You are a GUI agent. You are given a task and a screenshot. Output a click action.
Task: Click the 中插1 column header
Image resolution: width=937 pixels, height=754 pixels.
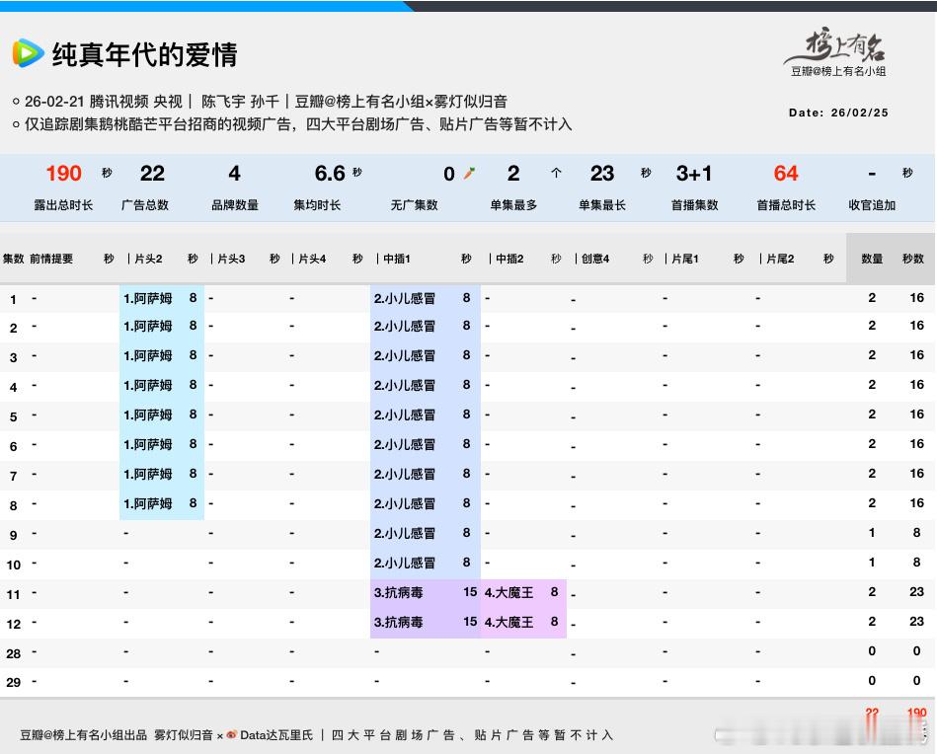(x=397, y=259)
